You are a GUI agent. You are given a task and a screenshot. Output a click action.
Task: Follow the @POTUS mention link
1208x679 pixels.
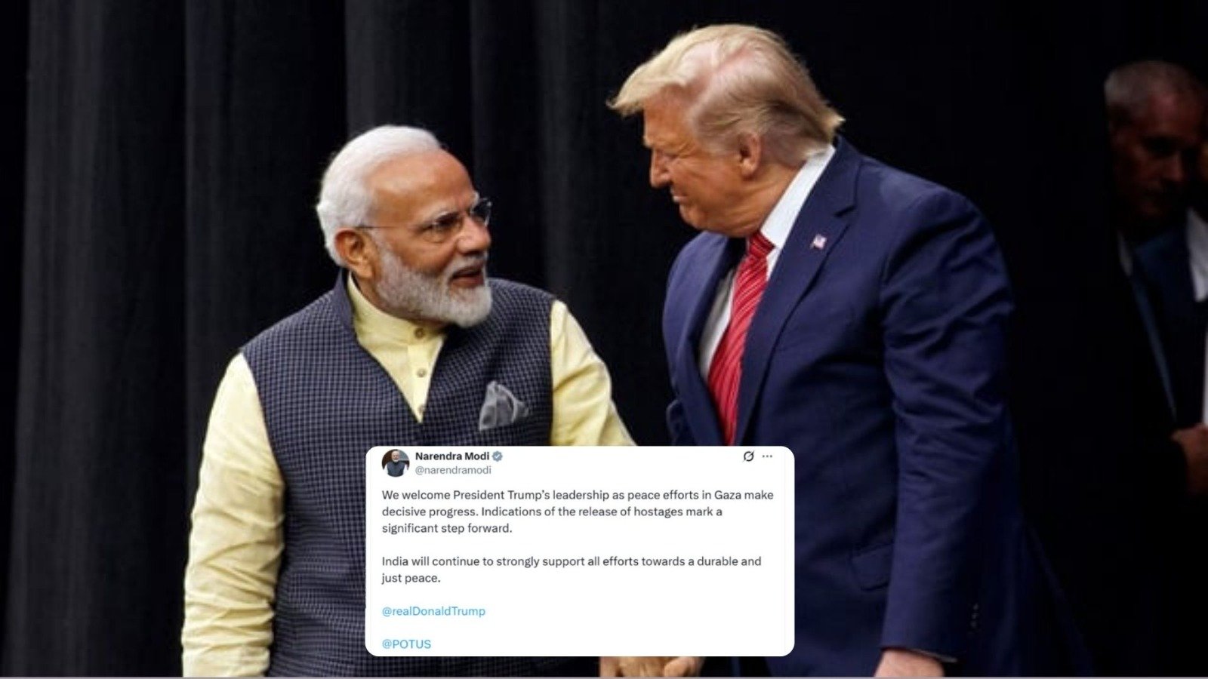click(x=406, y=644)
